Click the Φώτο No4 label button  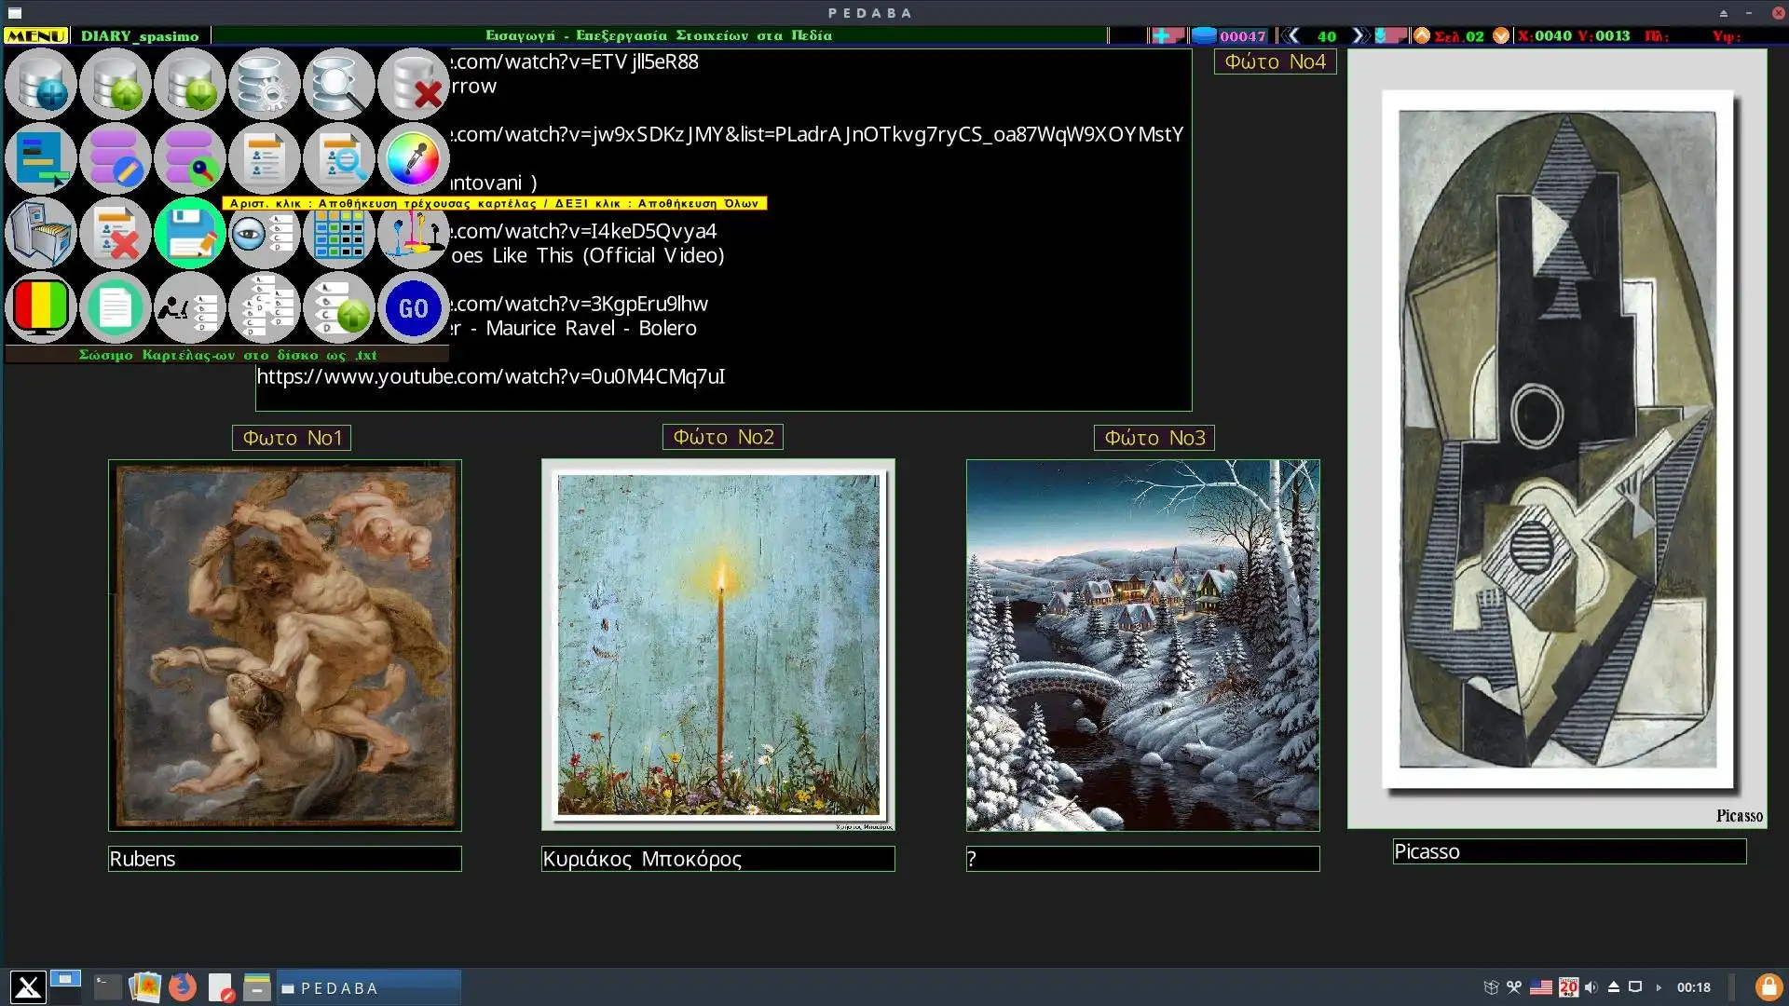click(x=1275, y=61)
